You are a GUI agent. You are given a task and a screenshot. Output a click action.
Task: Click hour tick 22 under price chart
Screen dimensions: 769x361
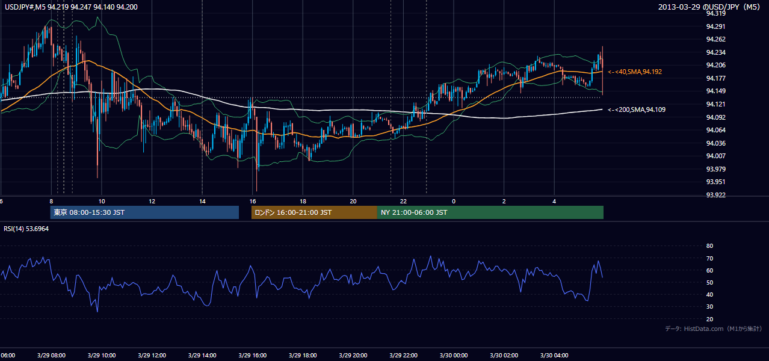pos(403,201)
